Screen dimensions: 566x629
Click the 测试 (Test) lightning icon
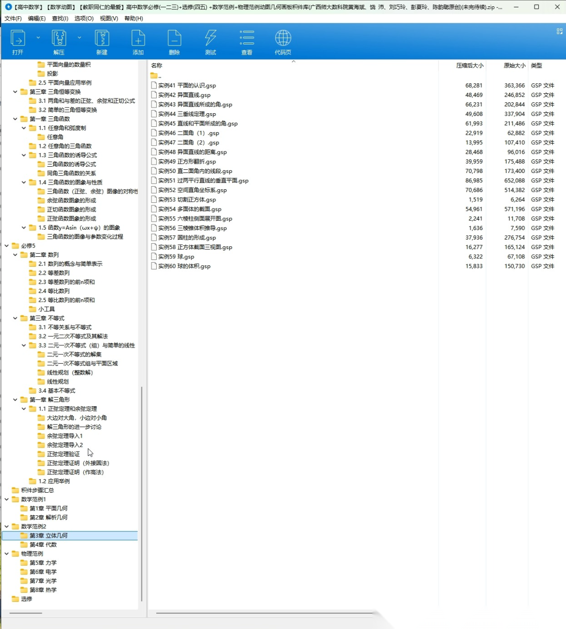pos(211,39)
